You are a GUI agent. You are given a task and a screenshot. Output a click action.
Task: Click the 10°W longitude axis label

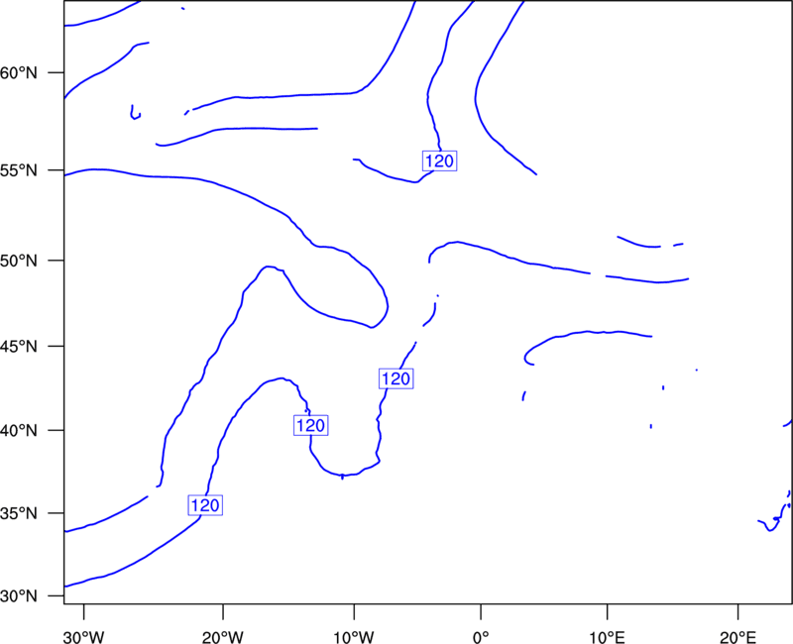(x=354, y=637)
